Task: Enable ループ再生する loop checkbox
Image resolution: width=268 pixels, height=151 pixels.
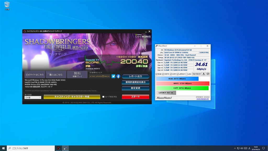Action: click(x=103, y=97)
